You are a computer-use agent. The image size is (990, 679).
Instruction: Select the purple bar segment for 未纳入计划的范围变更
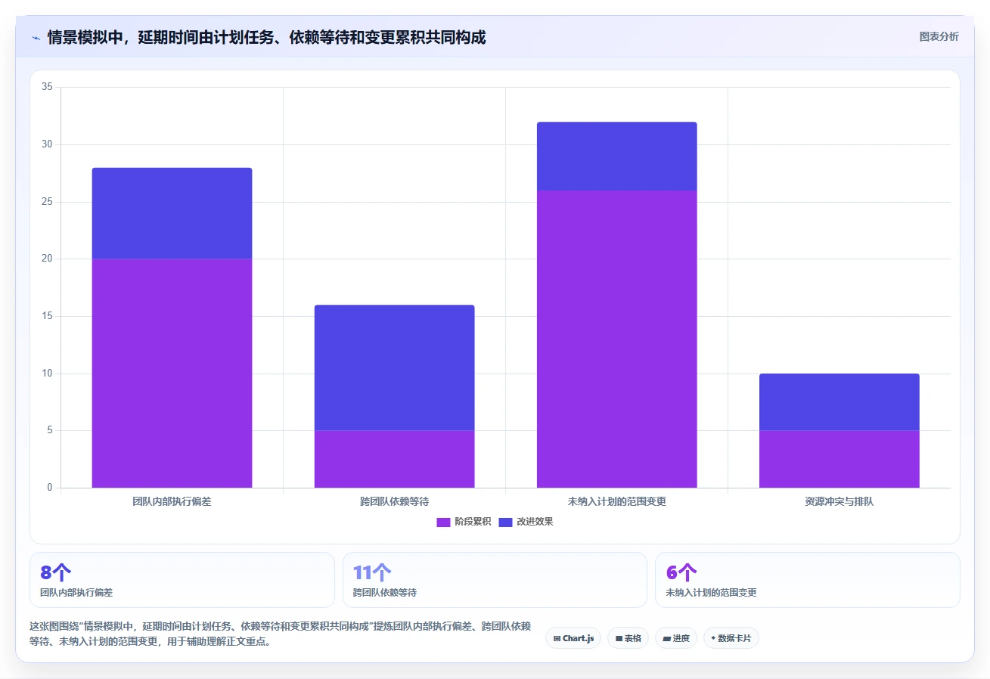[x=616, y=339]
